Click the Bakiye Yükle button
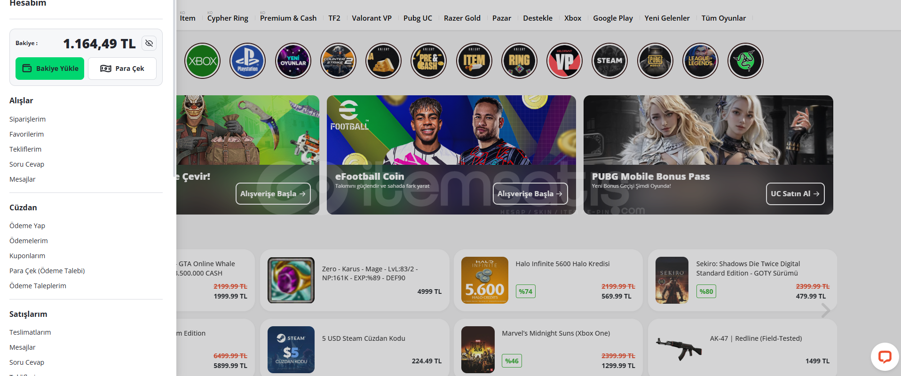 tap(50, 69)
